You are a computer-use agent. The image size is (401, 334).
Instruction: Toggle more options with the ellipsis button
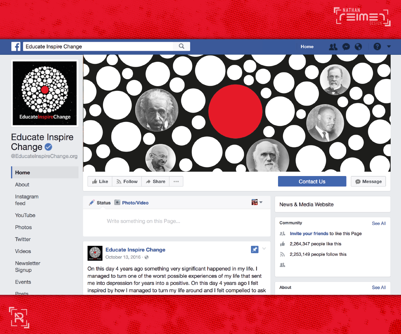176,181
